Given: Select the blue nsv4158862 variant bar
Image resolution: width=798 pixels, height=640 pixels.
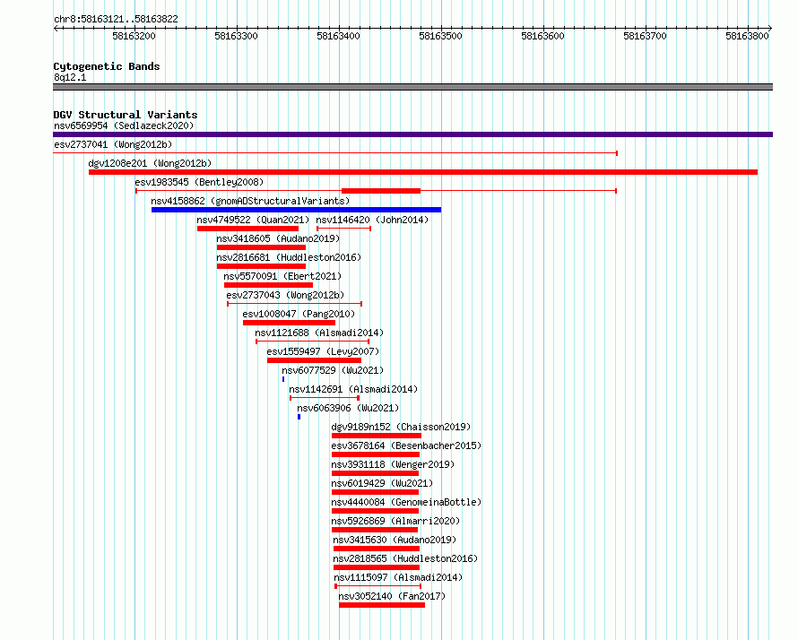Looking at the screenshot, I should click(296, 210).
